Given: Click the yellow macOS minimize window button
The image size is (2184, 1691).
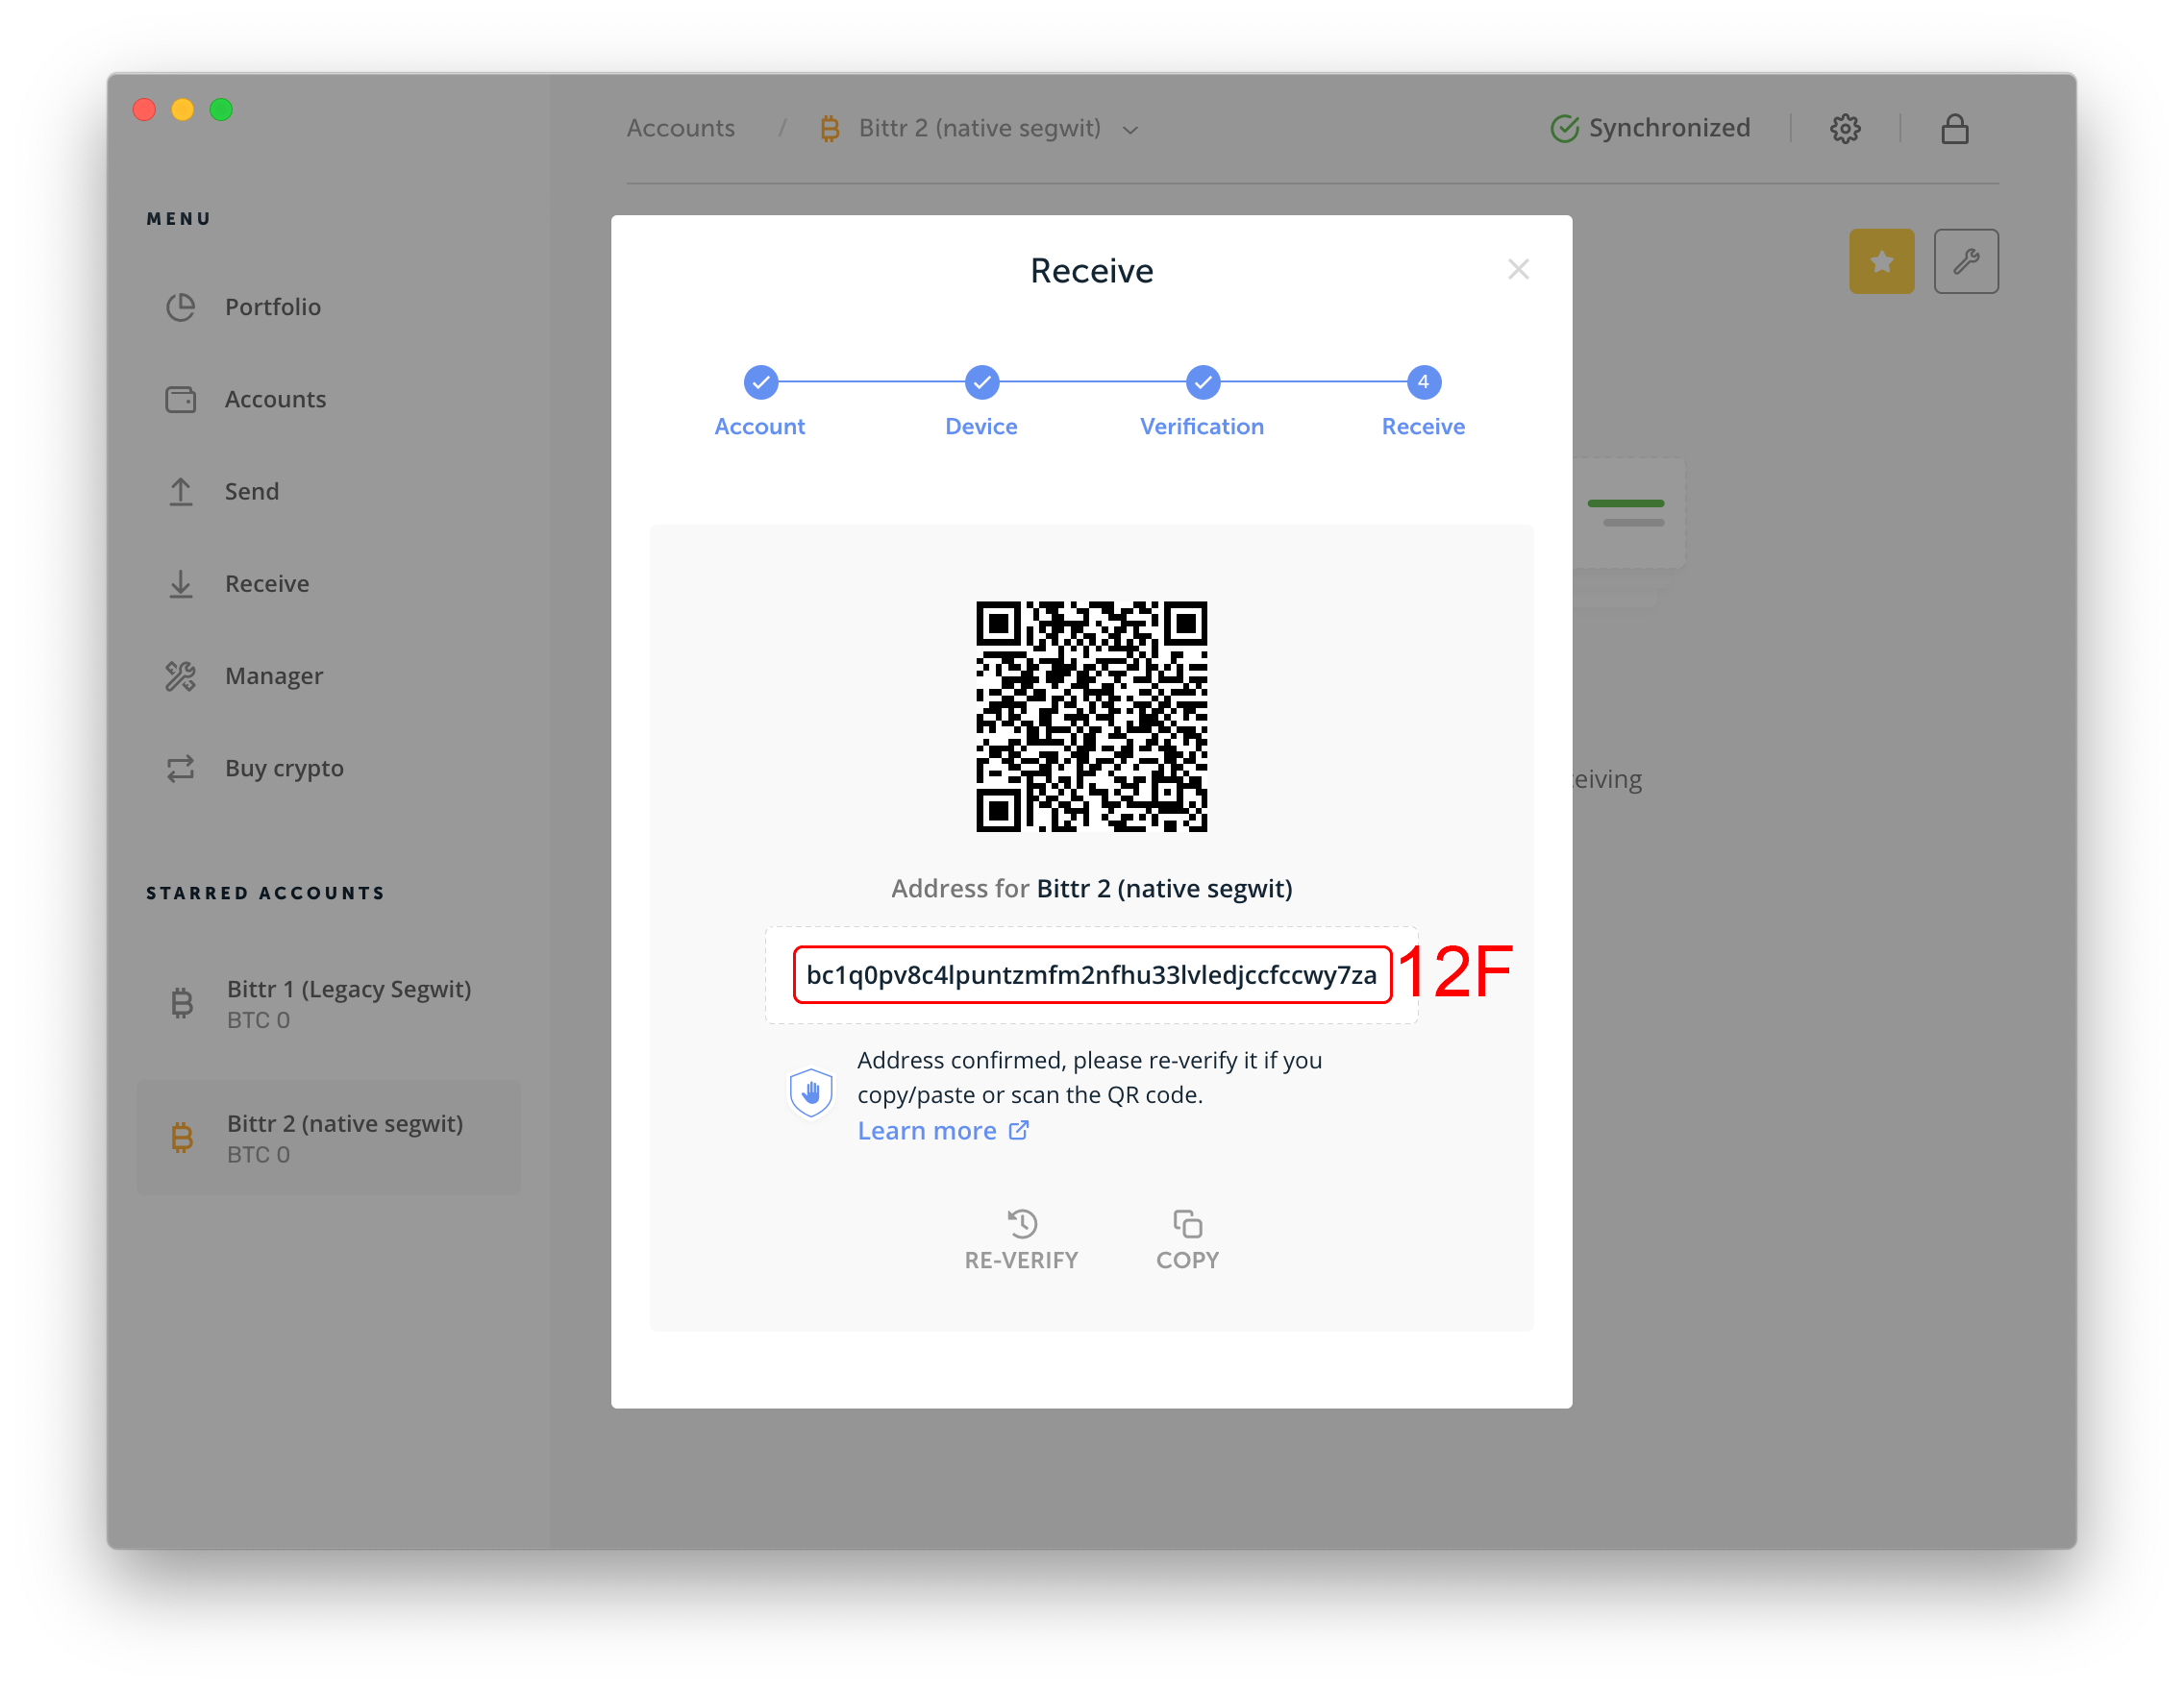Looking at the screenshot, I should (x=182, y=109).
